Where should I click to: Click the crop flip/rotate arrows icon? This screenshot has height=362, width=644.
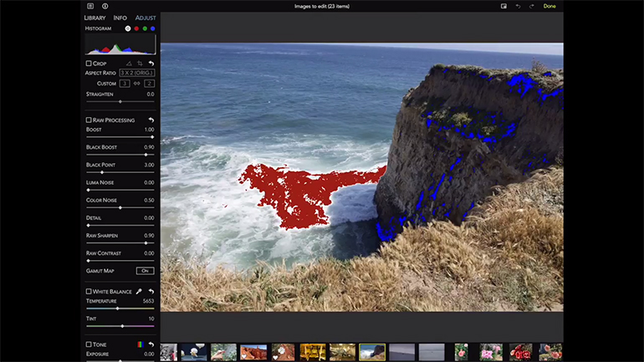tap(140, 64)
